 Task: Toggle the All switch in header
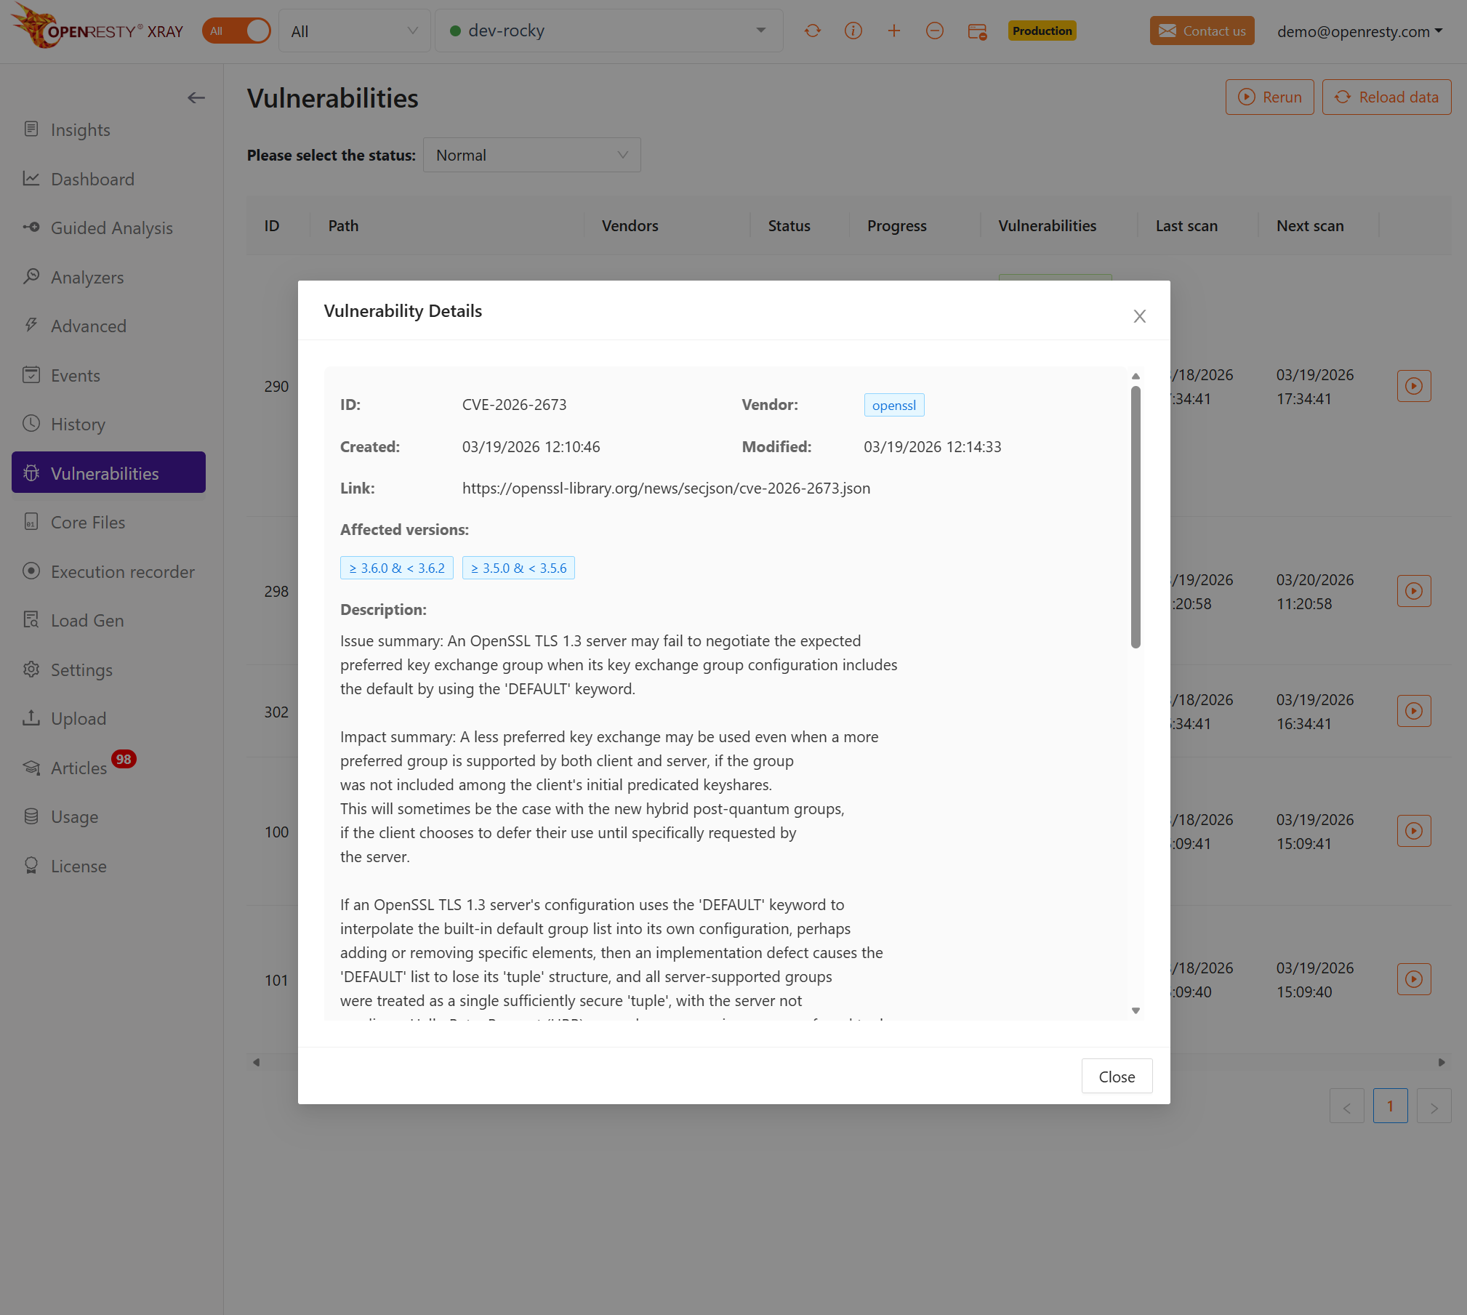pos(236,31)
